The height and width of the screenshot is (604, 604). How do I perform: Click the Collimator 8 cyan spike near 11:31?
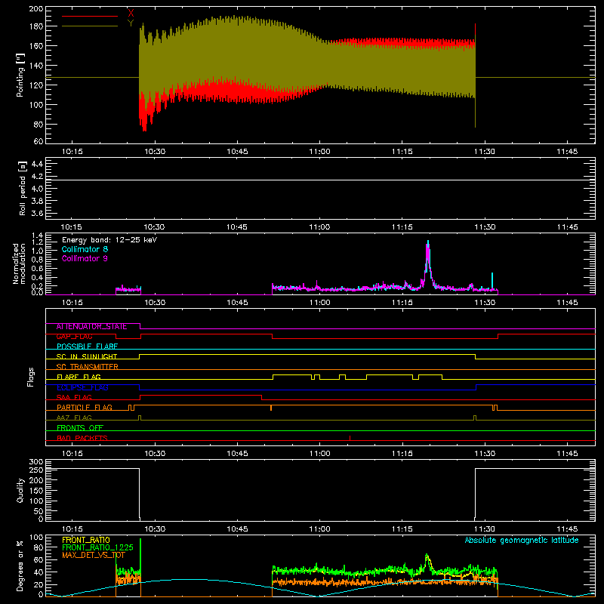(x=492, y=279)
